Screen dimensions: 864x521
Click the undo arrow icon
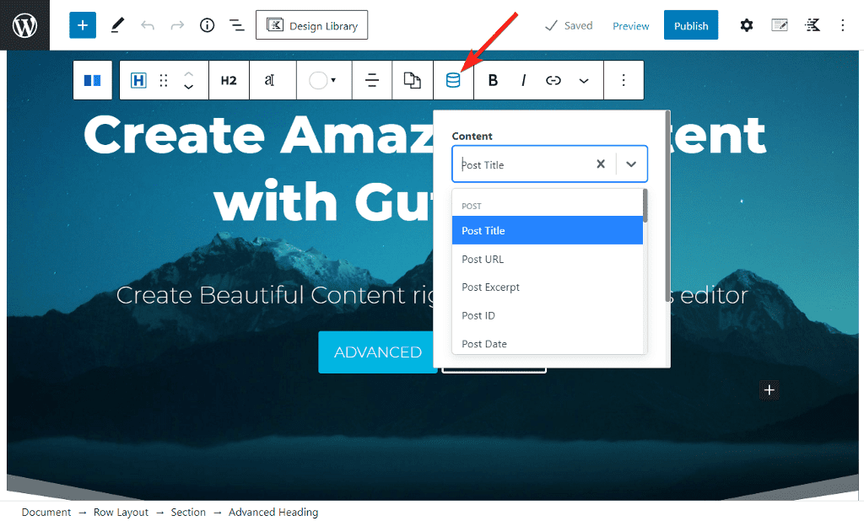148,25
